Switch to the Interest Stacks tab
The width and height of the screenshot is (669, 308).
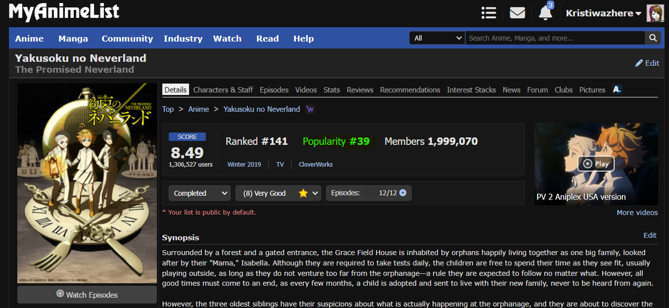pos(471,90)
